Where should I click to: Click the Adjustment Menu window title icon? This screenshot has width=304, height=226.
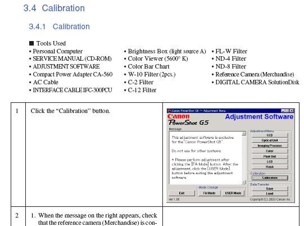coord(169,111)
